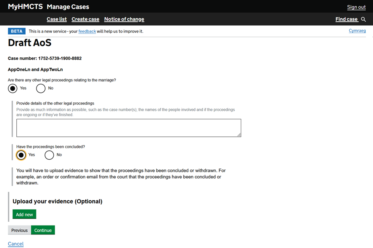
Task: Sign out of the service
Action: [x=356, y=7]
